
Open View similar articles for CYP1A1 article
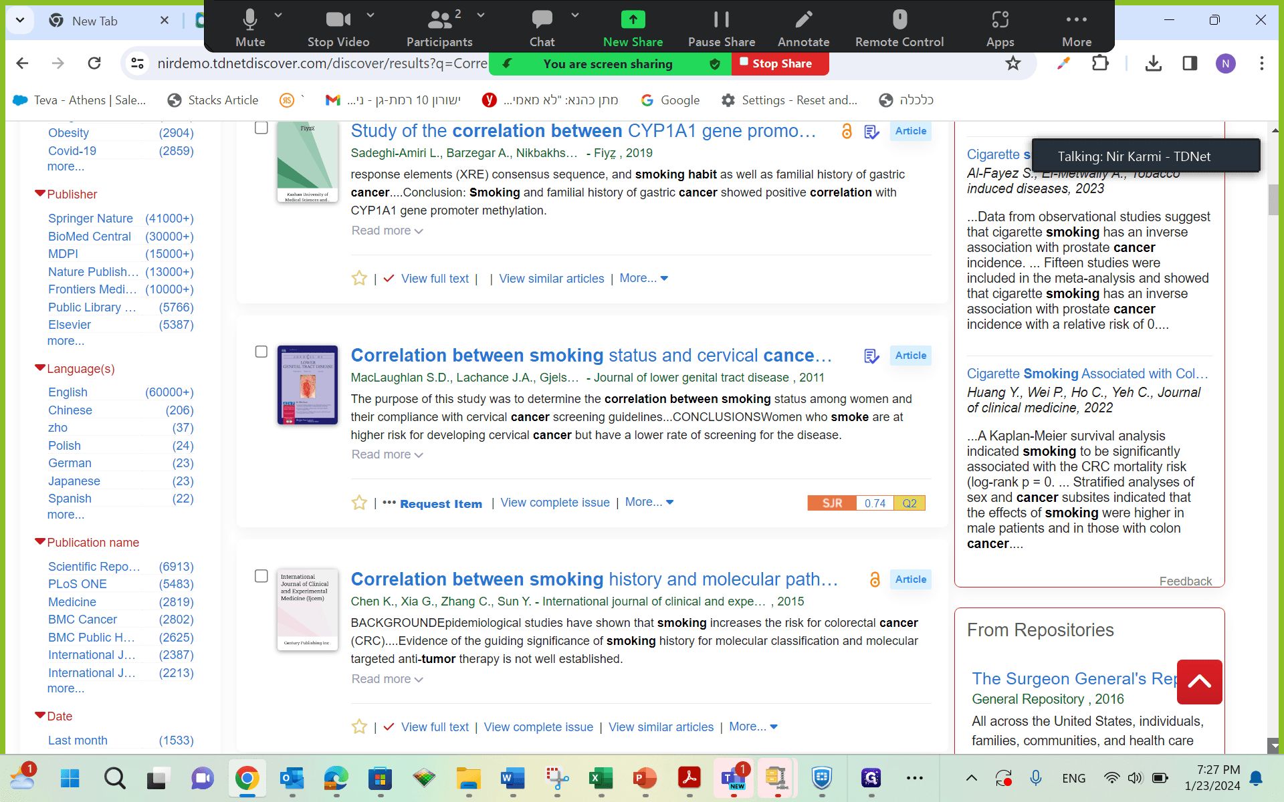click(551, 279)
